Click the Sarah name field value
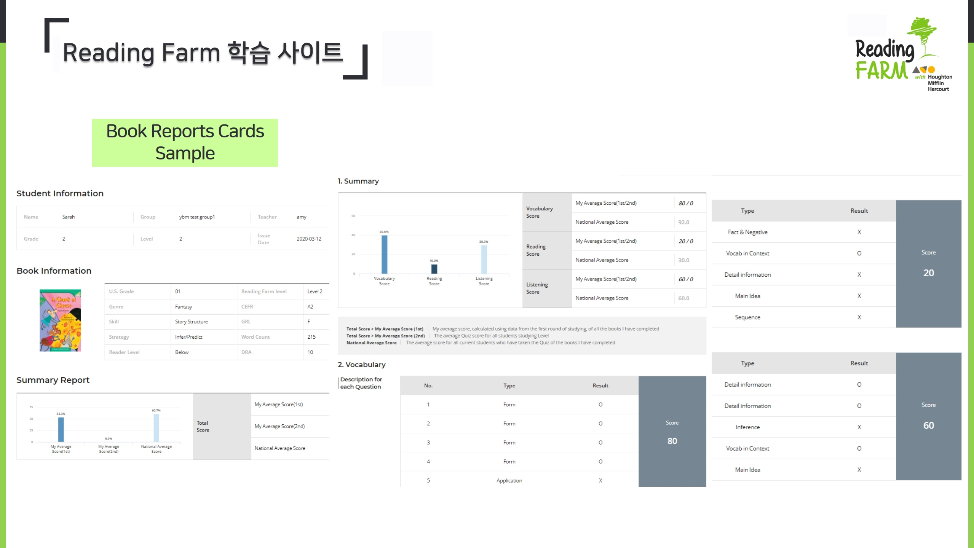 69,217
